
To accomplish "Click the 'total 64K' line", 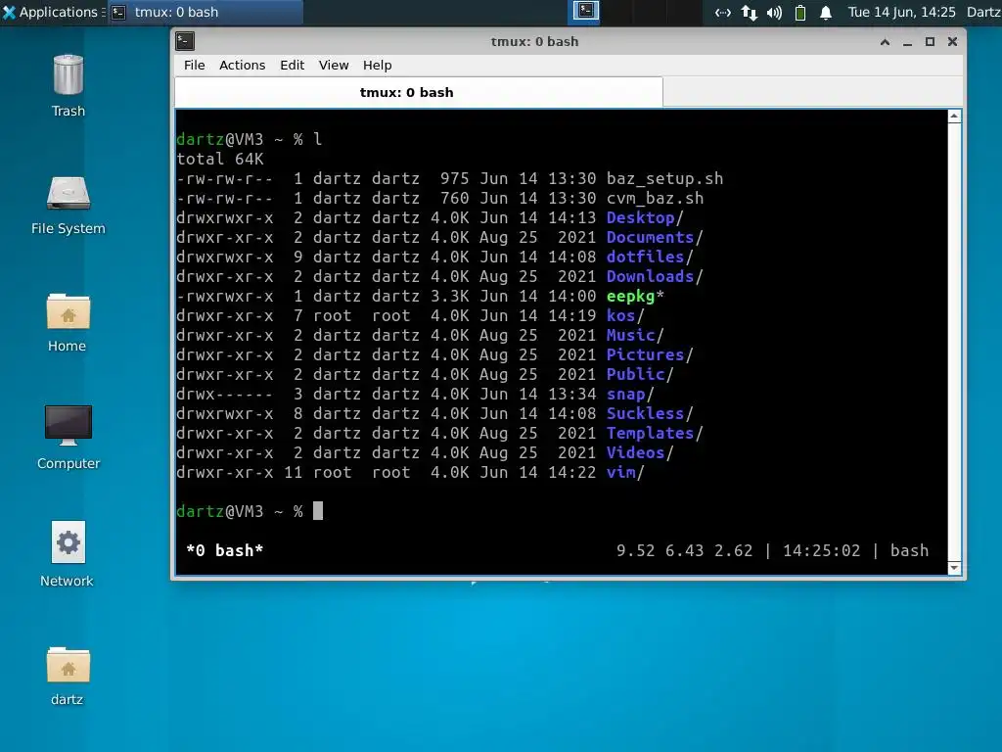I will coord(220,159).
